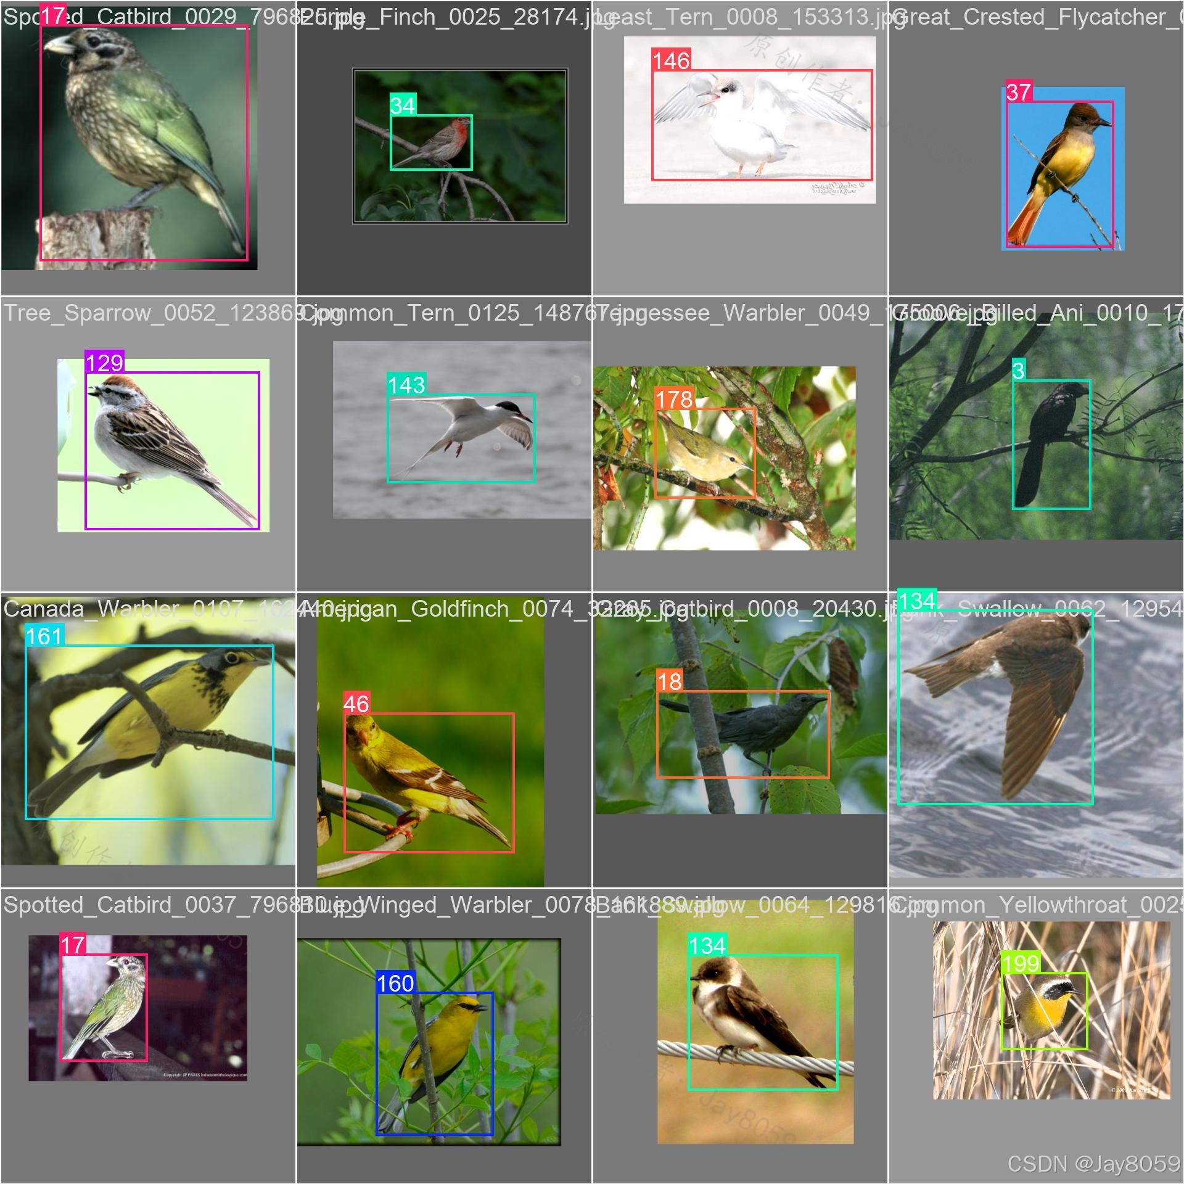
Task: Click the teal label 143 on tern
Action: [x=406, y=385]
